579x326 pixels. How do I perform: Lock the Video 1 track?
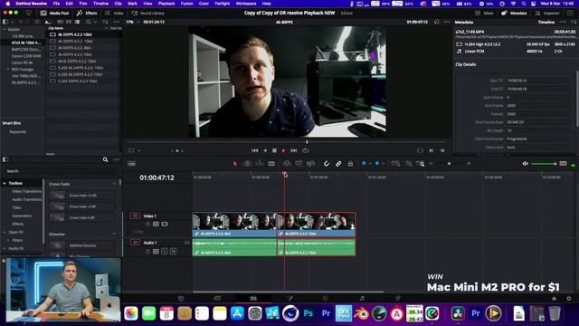click(x=147, y=224)
